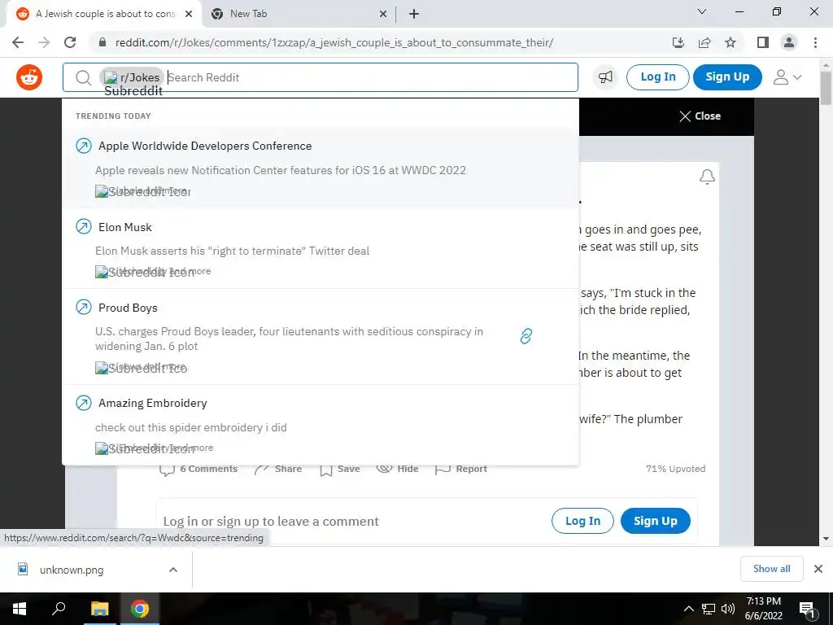This screenshot has width=833, height=625.
Task: Click the page vertical scrollbar thumb
Action: coord(826,88)
